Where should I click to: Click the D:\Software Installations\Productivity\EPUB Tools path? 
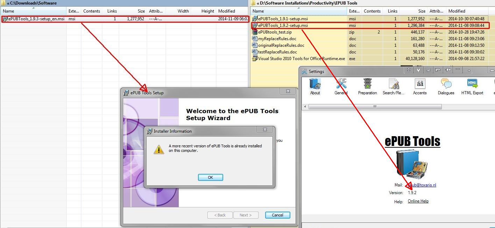(x=309, y=3)
